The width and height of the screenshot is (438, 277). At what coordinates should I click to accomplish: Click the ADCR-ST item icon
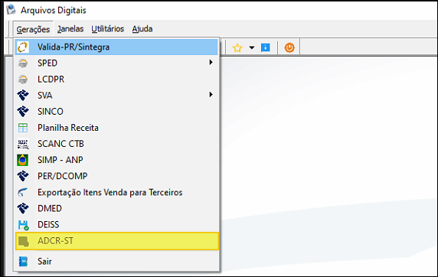pyautogui.click(x=23, y=241)
